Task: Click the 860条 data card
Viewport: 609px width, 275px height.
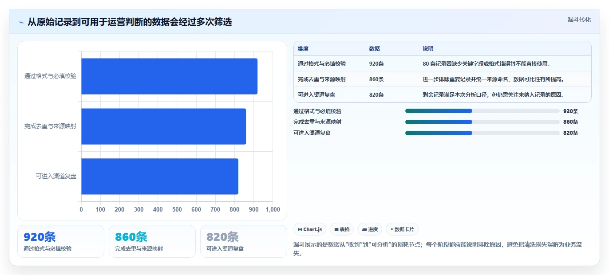Action: click(152, 241)
